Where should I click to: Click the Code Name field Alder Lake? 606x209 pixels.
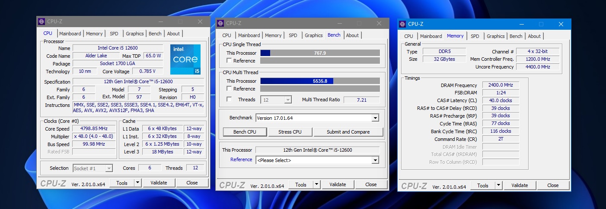[96, 56]
